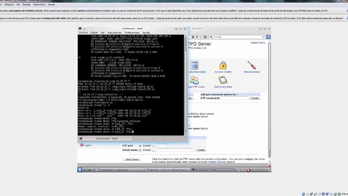Open the FTP Users people icon

pyautogui.click(x=195, y=81)
